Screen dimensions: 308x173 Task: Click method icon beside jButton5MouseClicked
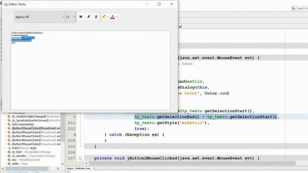point(9,144)
